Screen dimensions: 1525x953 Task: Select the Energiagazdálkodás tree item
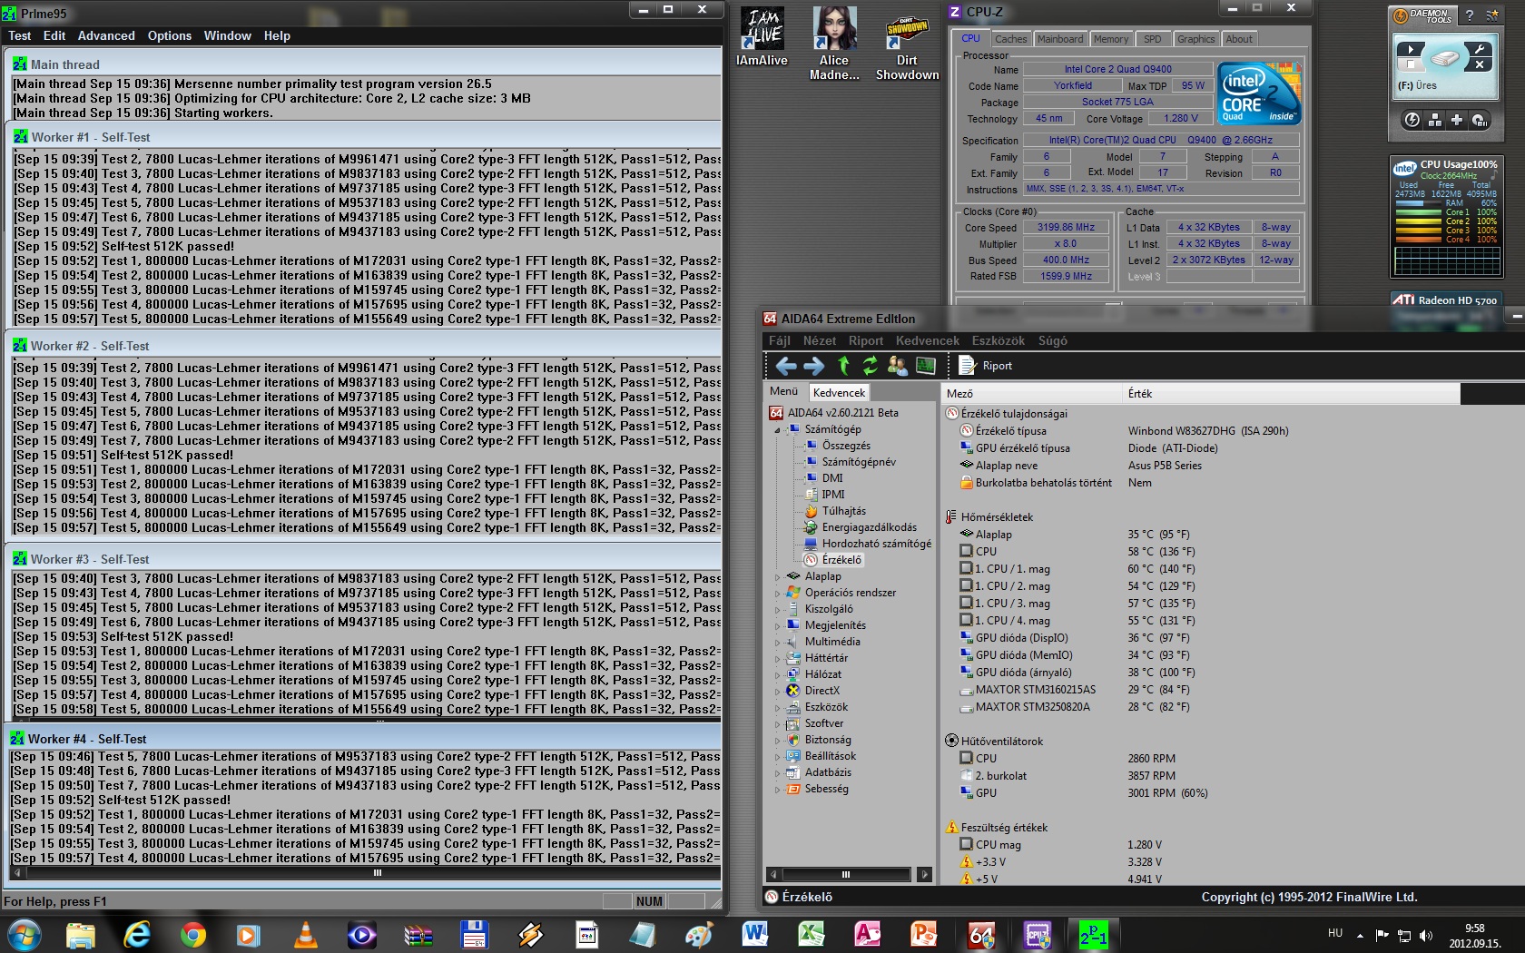(869, 527)
